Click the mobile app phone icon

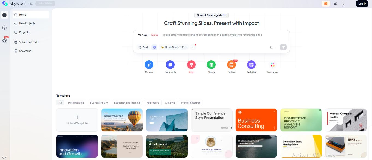pyautogui.click(x=343, y=4)
